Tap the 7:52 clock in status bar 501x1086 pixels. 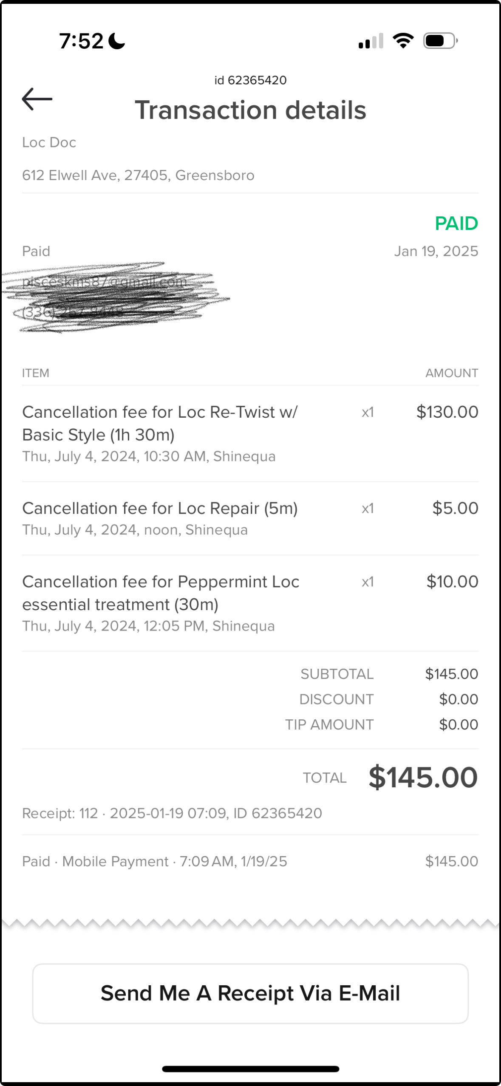pyautogui.click(x=81, y=41)
